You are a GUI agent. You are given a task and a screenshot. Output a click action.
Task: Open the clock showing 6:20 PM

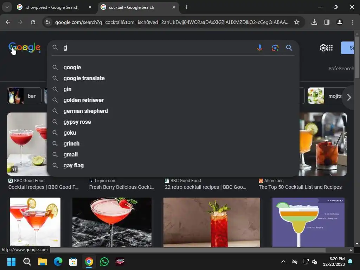334,262
